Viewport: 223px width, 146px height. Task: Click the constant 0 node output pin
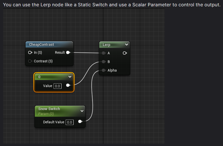point(68,85)
